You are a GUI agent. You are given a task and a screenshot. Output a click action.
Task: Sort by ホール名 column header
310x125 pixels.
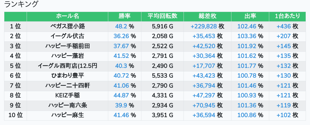point(67,16)
